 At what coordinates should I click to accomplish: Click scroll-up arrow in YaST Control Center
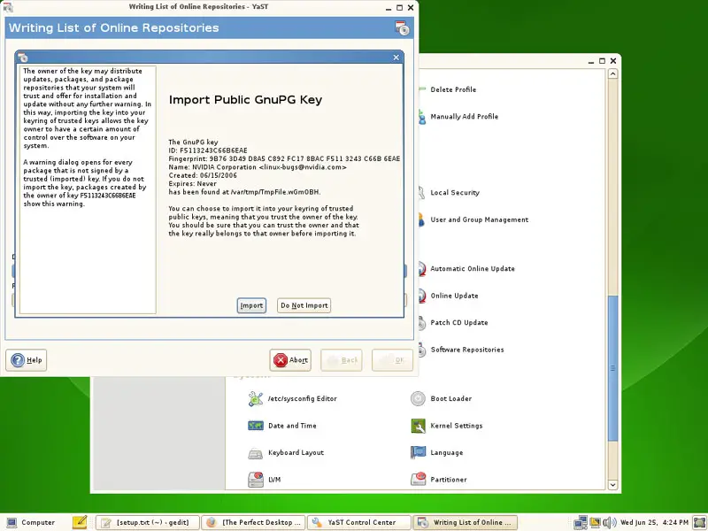point(612,73)
